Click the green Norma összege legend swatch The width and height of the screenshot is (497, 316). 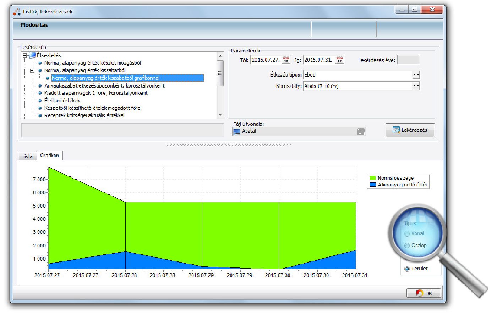click(372, 178)
